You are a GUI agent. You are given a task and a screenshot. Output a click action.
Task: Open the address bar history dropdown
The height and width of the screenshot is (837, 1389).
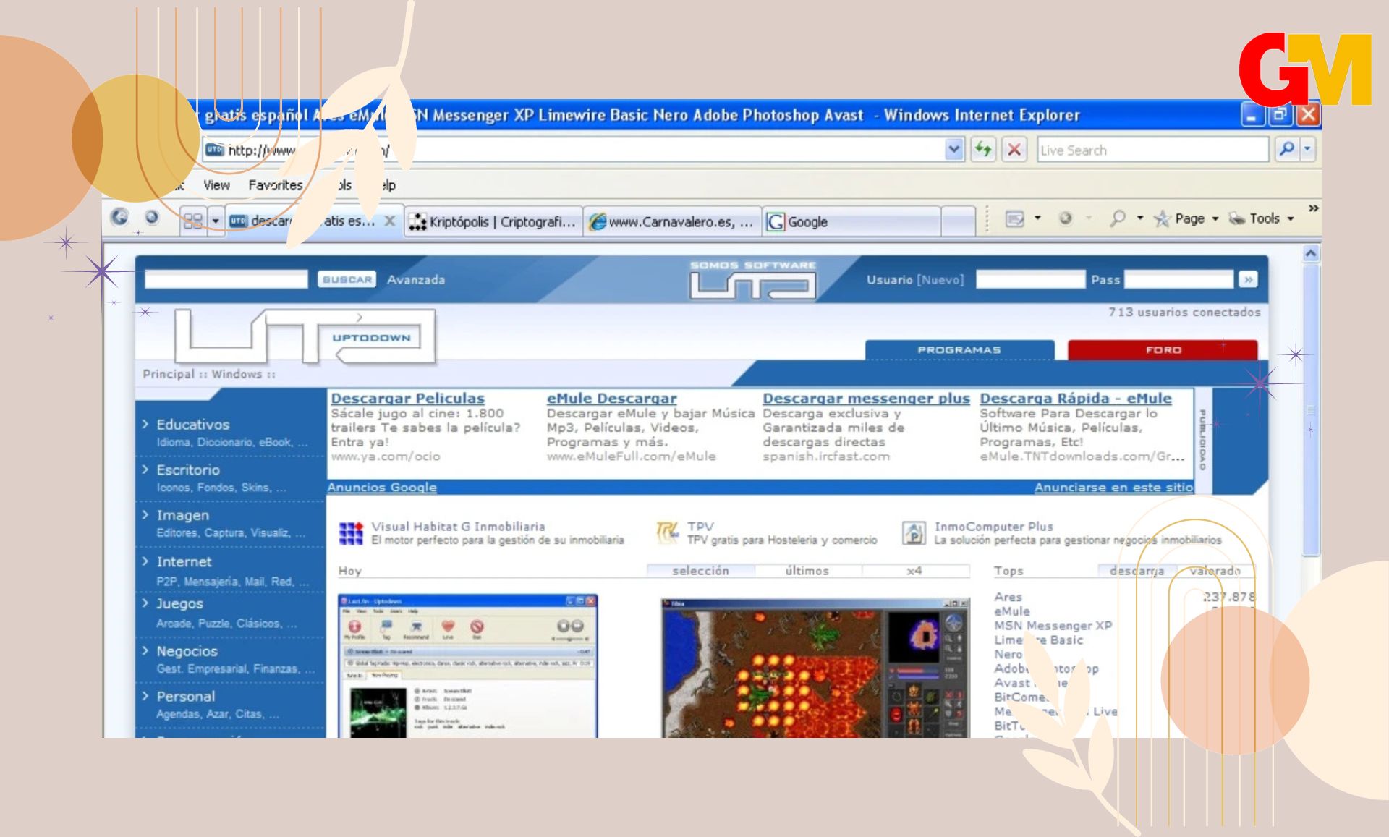[x=954, y=150]
